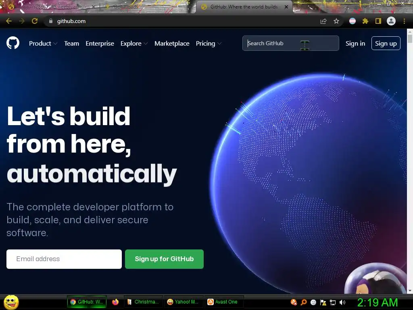Viewport: 413px width, 310px height.
Task: Expand the Product dropdown menu
Action: click(x=43, y=44)
